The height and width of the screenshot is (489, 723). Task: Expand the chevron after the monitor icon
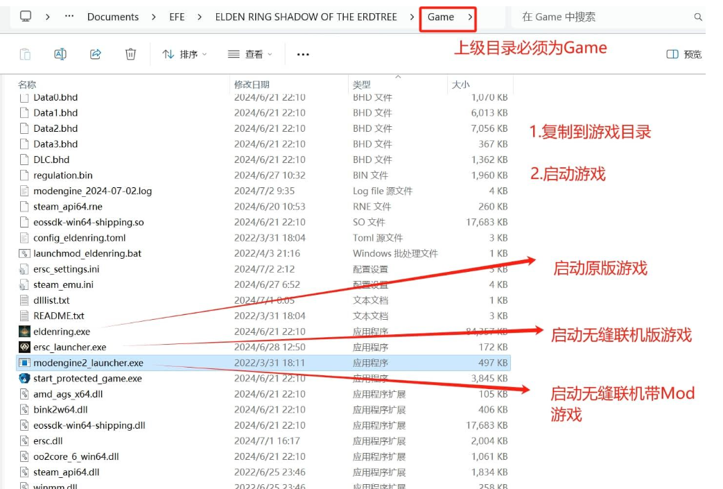click(48, 17)
